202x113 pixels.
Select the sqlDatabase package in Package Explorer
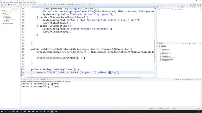[9, 18]
